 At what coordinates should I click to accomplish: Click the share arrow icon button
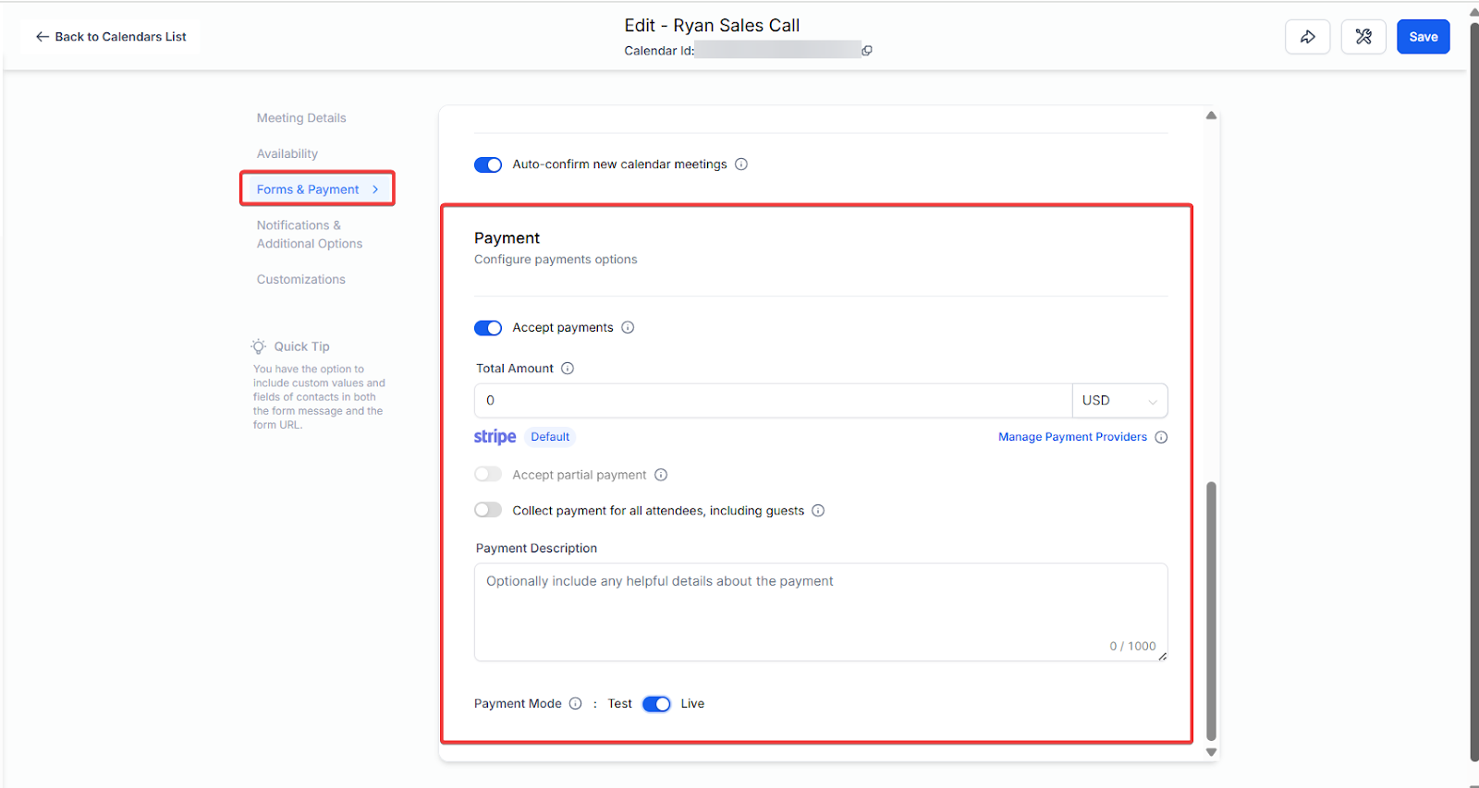point(1307,37)
